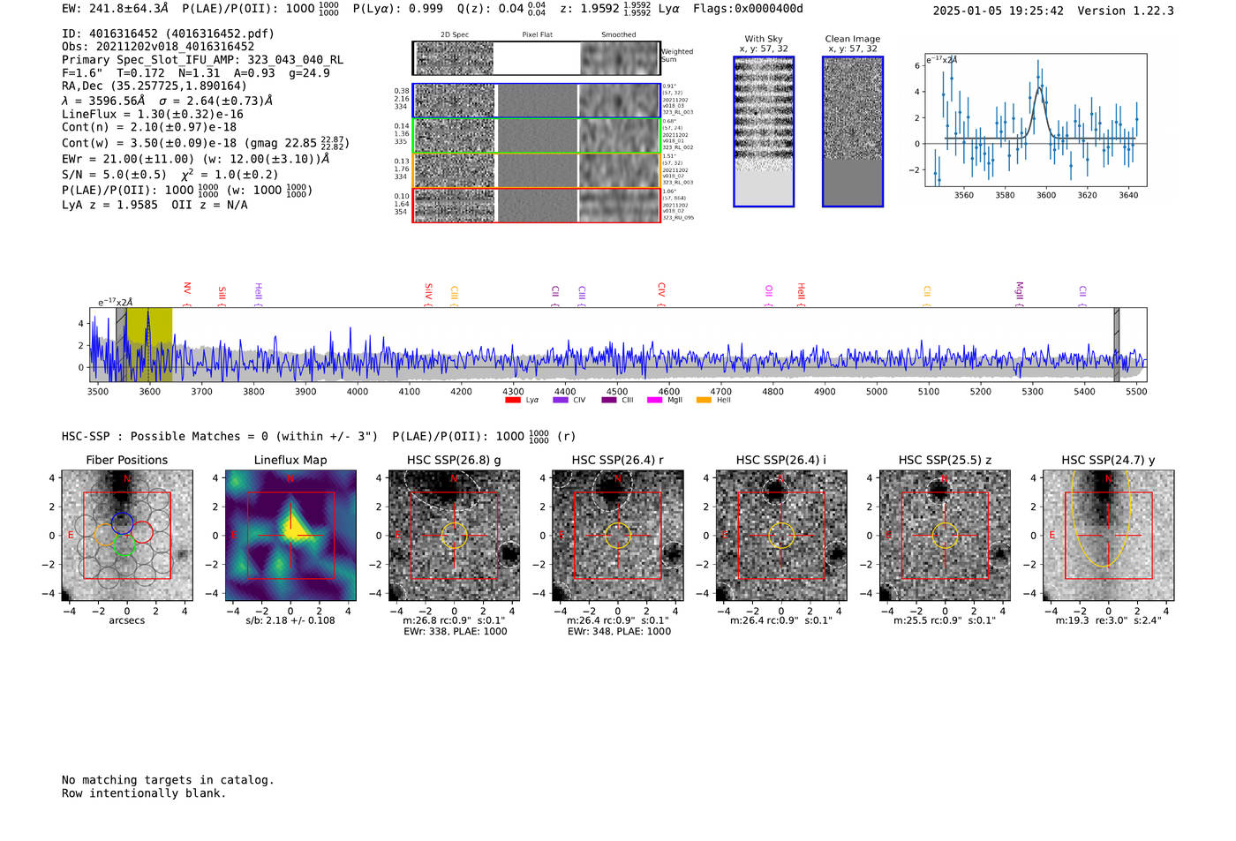1236x841 pixels.
Task: Click the Row intentionally blank text
Action: pos(144,793)
